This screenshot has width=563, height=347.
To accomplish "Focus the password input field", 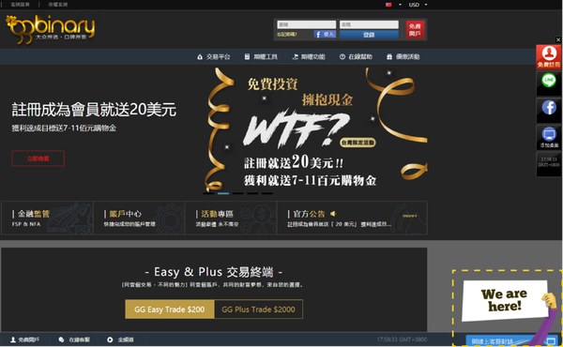I will (x=369, y=24).
